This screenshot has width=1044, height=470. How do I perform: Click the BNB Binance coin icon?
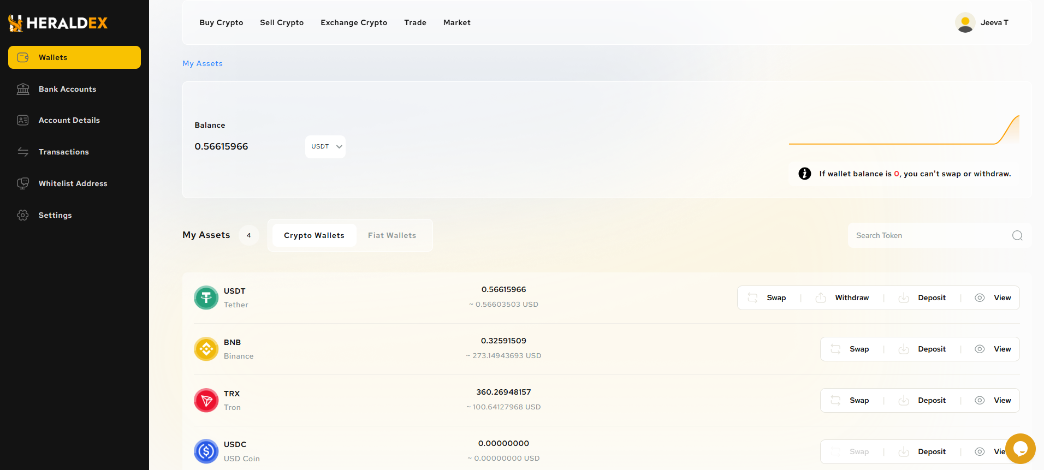coord(206,349)
